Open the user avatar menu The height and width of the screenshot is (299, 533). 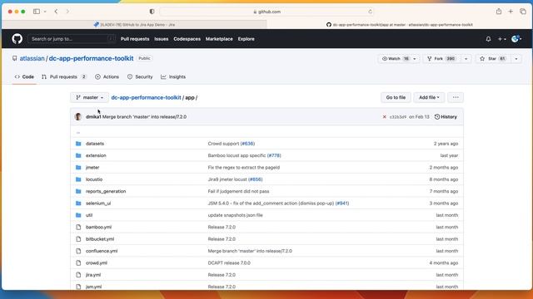point(516,39)
